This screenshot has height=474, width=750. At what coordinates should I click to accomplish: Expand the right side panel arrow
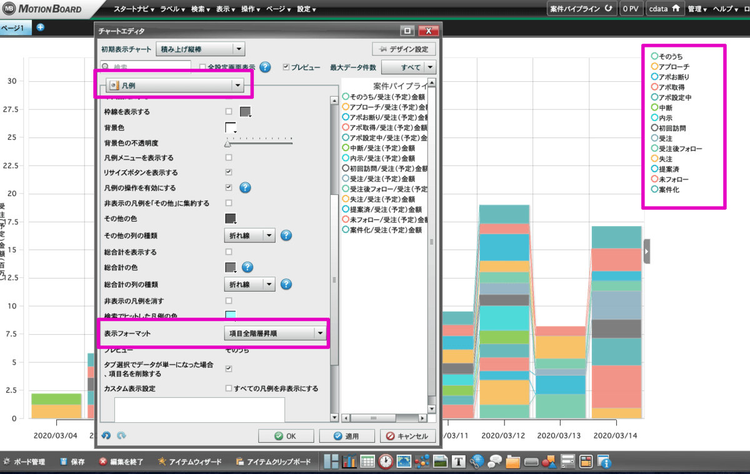click(647, 252)
